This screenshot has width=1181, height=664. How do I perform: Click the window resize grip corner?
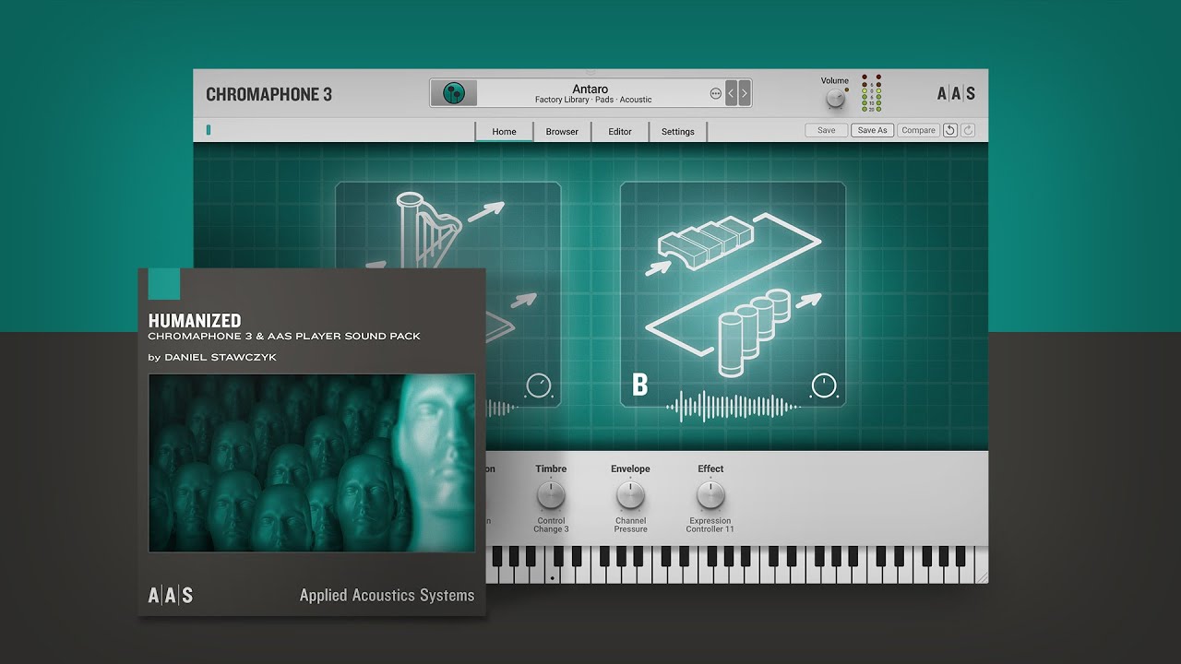click(x=981, y=576)
